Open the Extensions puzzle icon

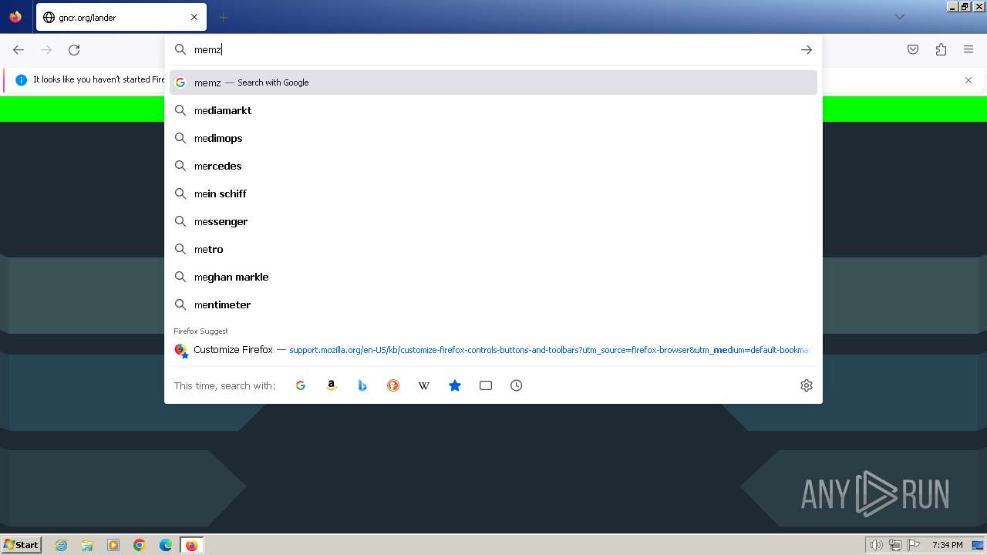(941, 49)
